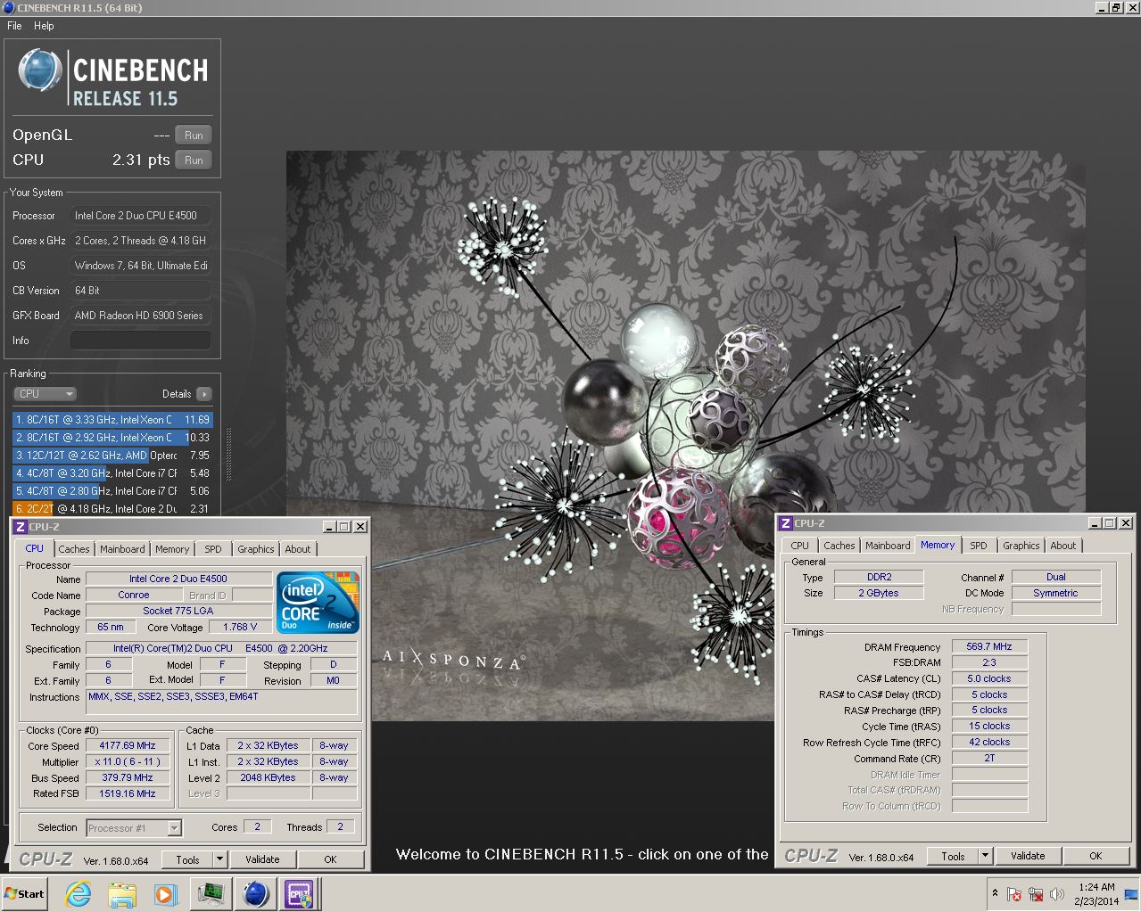
Task: Open the File menu in Cinebench
Action: coord(14,26)
